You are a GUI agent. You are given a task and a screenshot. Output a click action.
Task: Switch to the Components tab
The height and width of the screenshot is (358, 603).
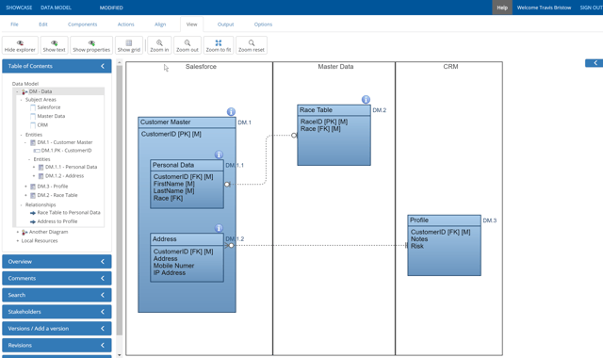pyautogui.click(x=82, y=24)
